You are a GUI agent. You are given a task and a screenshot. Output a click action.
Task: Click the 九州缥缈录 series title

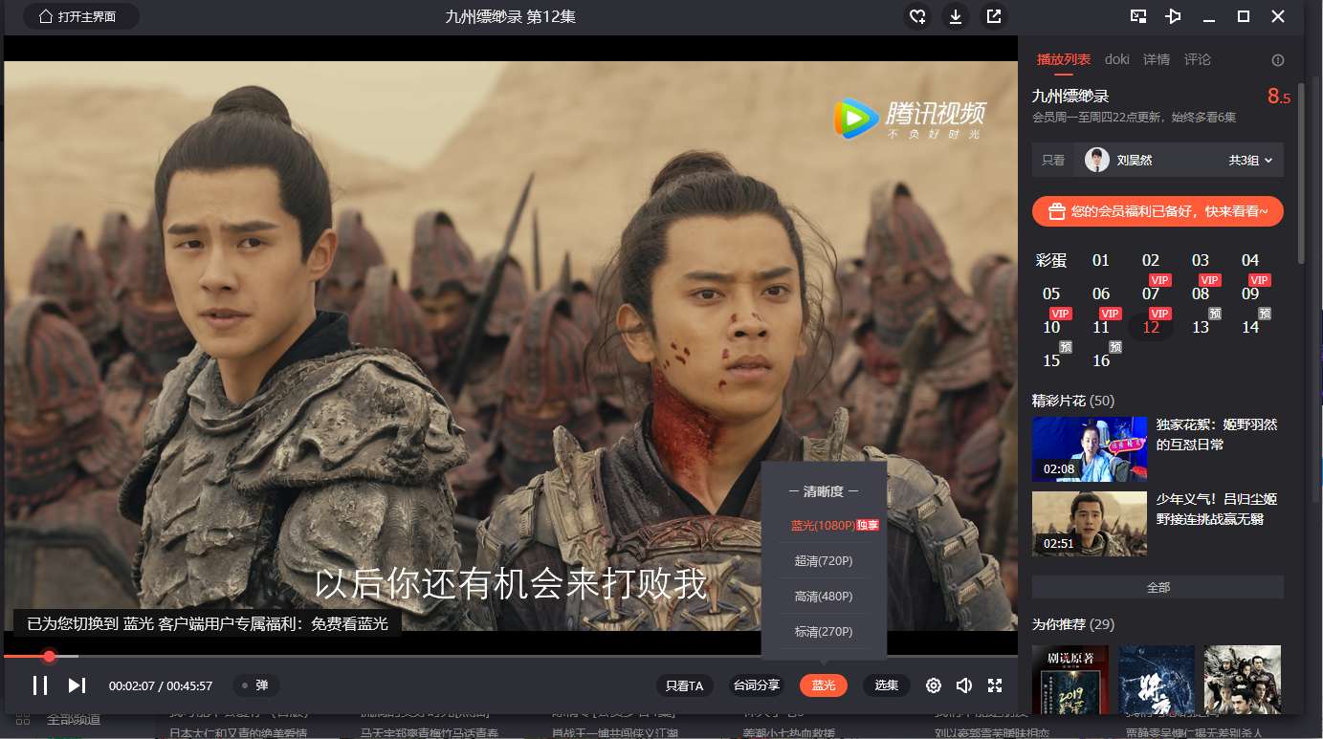(1070, 96)
